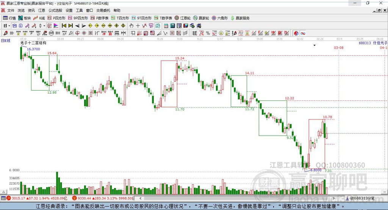This screenshot has height=210, width=388.
Task: Click the blue infinity symbol icon
Action: (x=303, y=33)
